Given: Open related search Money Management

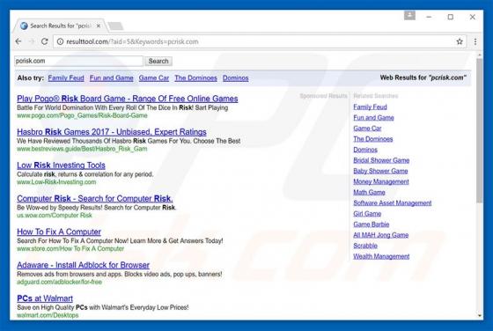Looking at the screenshot, I should tap(381, 182).
